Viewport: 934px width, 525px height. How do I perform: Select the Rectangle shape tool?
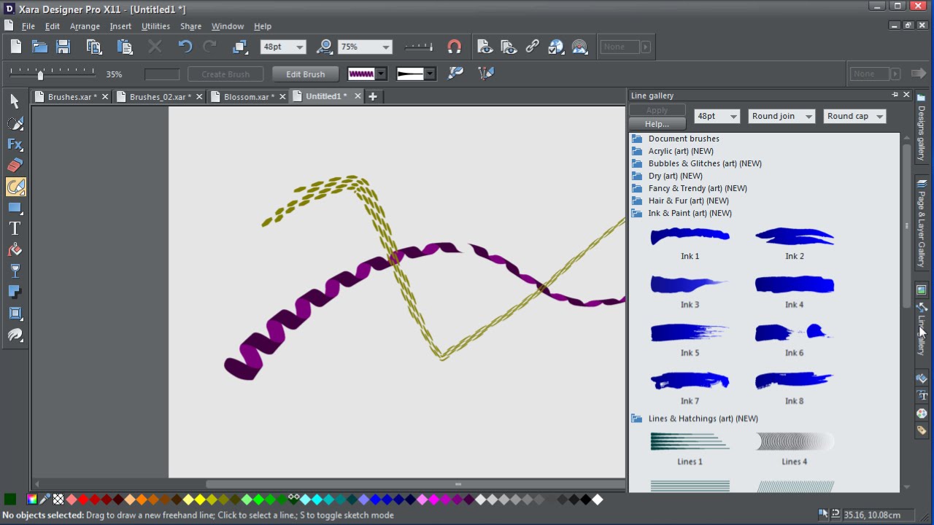[15, 208]
